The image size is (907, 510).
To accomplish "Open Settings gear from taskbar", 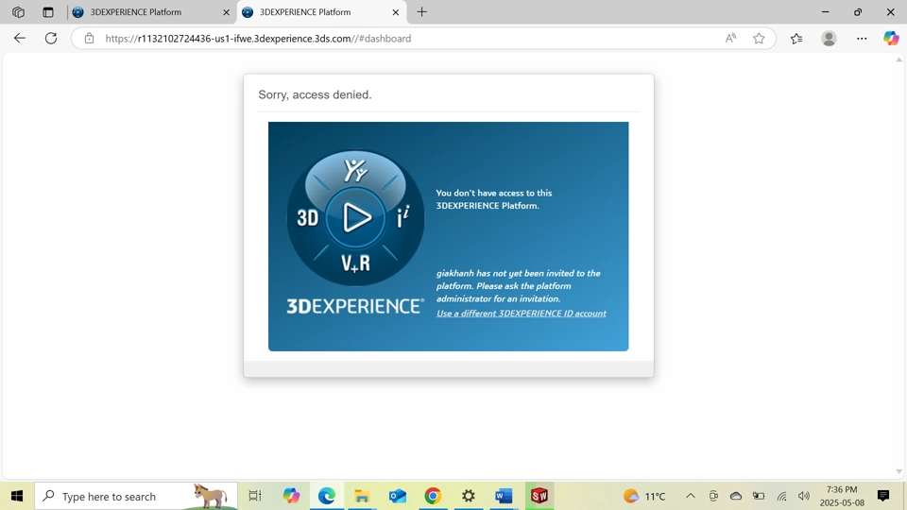I will [x=469, y=496].
